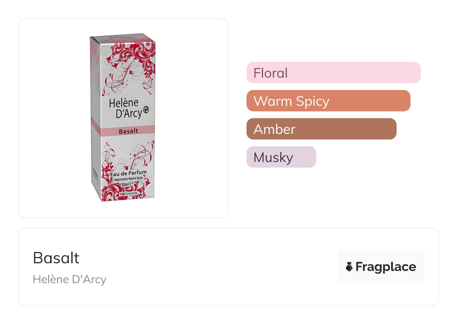Screen dimensions: 457x324
Task: Open the Helène D'Arcy brand link under the title
Action: 69,279
